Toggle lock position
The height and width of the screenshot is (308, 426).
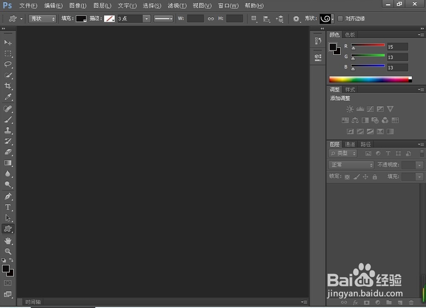pos(366,177)
